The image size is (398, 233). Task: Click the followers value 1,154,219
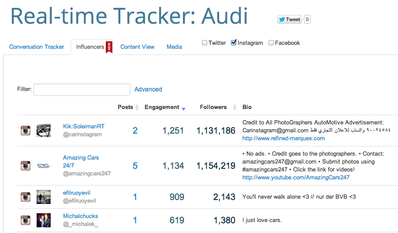click(216, 166)
